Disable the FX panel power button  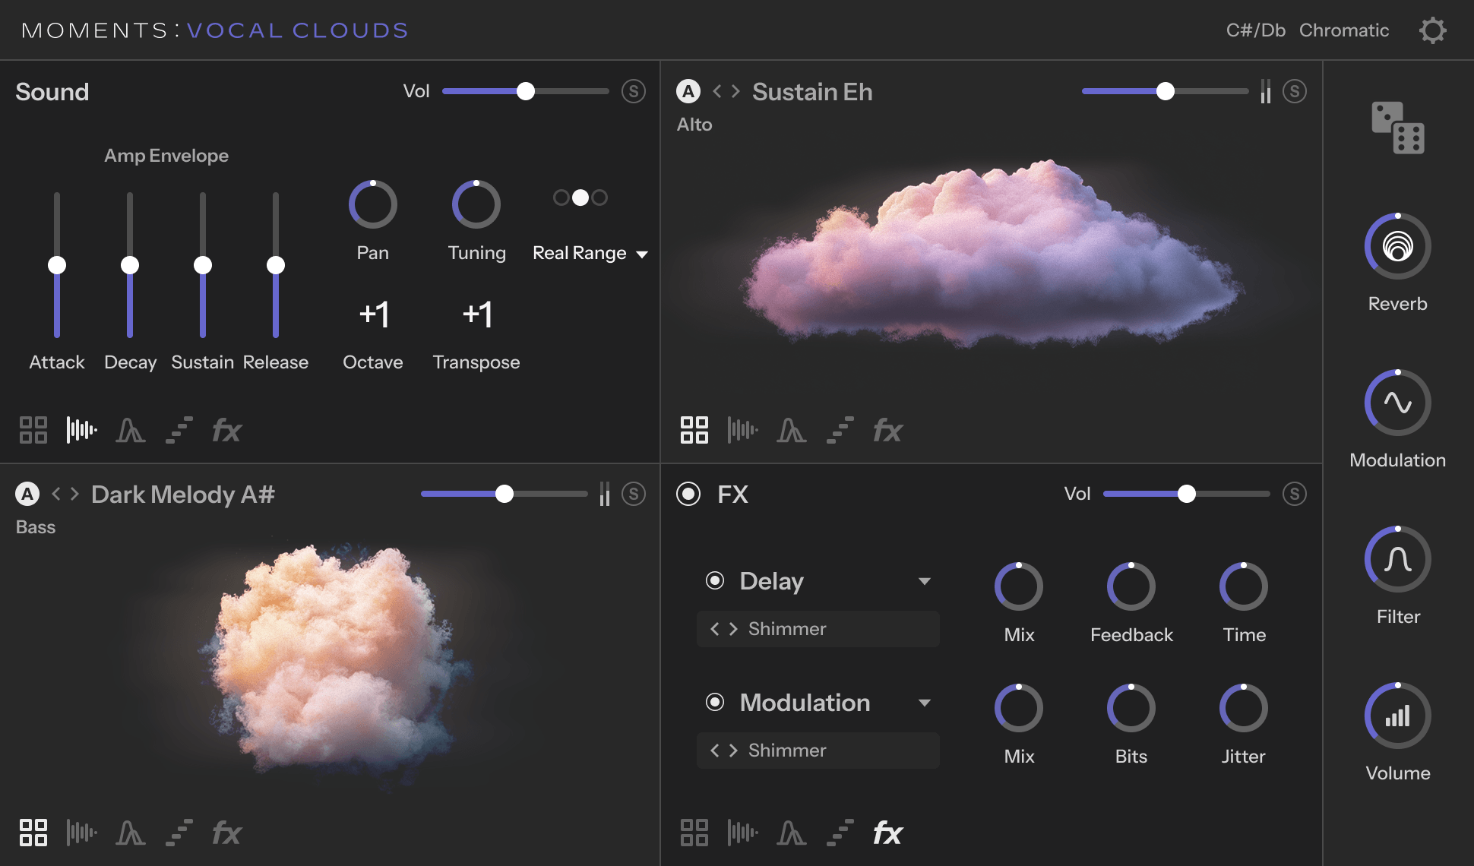tap(688, 494)
